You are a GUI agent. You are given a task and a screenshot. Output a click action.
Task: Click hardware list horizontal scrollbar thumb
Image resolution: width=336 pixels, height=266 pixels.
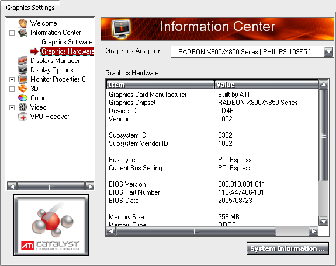(196, 231)
